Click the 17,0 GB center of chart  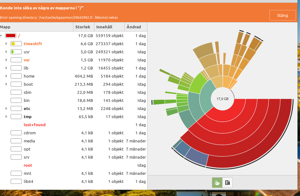tap(222, 99)
